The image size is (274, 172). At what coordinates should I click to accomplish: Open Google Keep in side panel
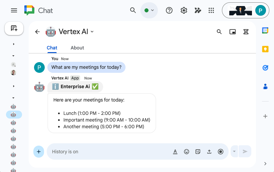pos(265,49)
